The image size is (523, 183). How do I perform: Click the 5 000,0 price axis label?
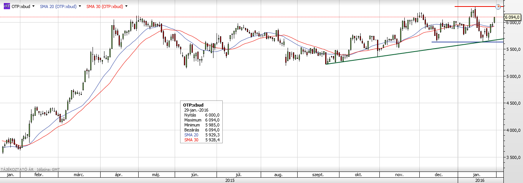point(513,77)
